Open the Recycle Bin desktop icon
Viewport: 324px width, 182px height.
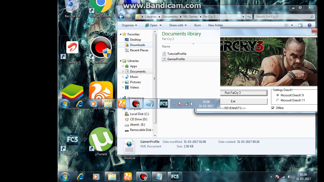point(72,9)
